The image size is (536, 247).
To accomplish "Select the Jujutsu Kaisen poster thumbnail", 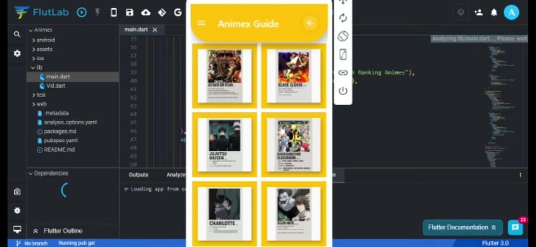I will click(x=225, y=144).
